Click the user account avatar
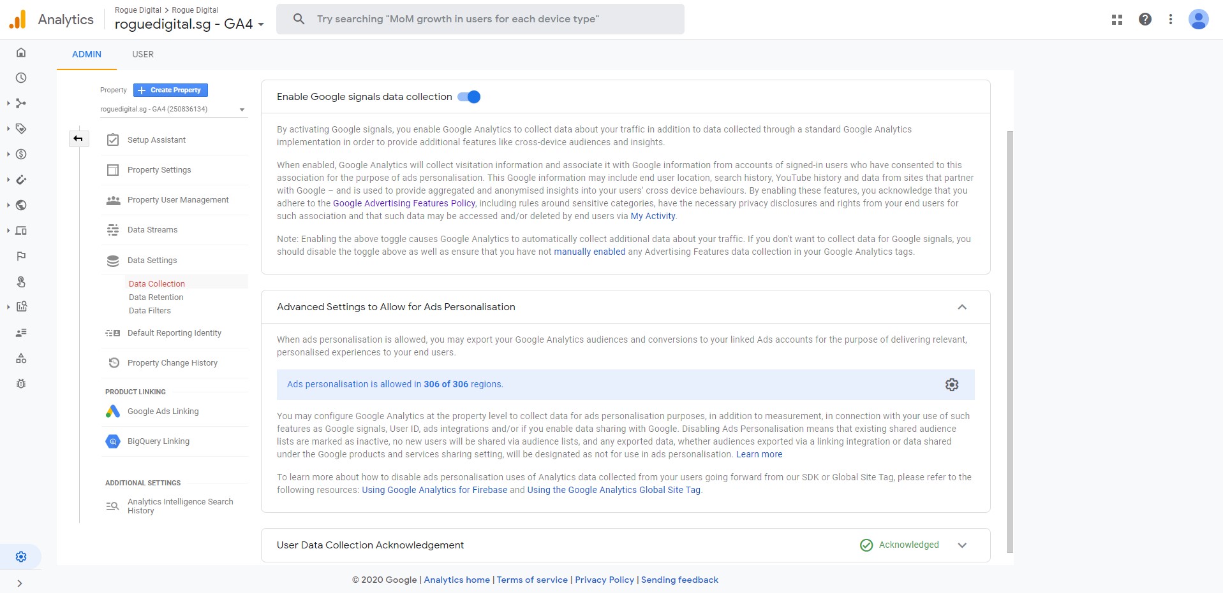Image resolution: width=1223 pixels, height=593 pixels. pyautogui.click(x=1199, y=19)
